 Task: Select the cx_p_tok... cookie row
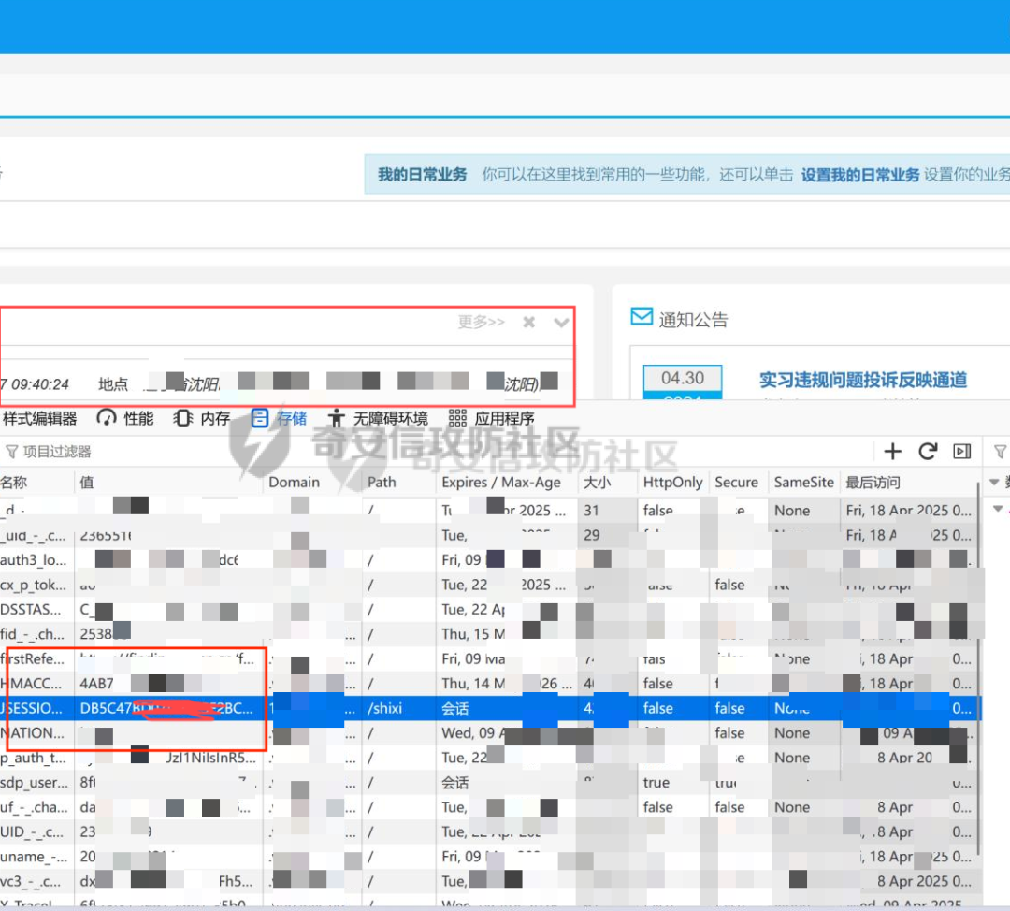coord(489,585)
